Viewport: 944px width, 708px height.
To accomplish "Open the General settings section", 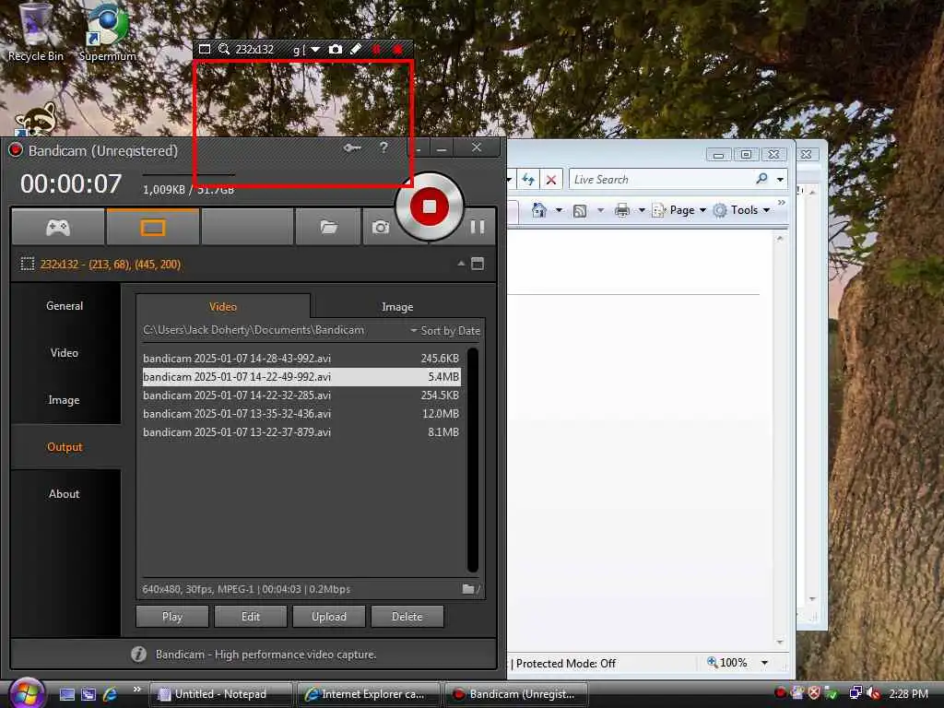I will point(65,306).
